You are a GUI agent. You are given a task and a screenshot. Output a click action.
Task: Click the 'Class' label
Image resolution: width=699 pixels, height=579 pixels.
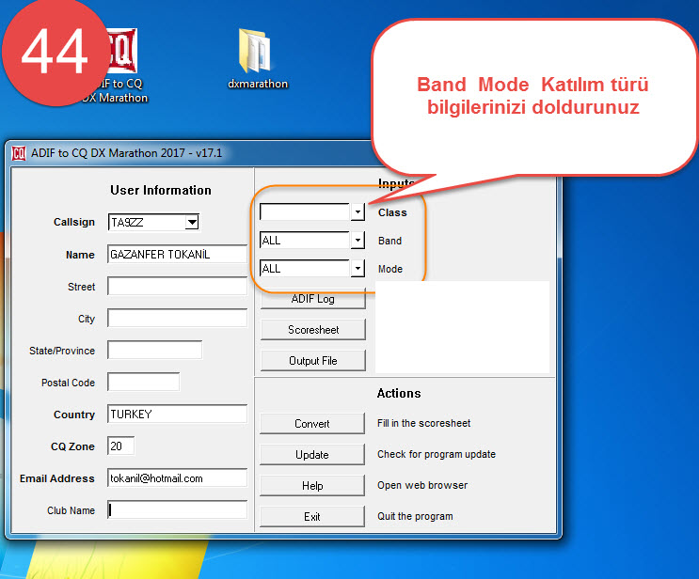[x=392, y=212]
